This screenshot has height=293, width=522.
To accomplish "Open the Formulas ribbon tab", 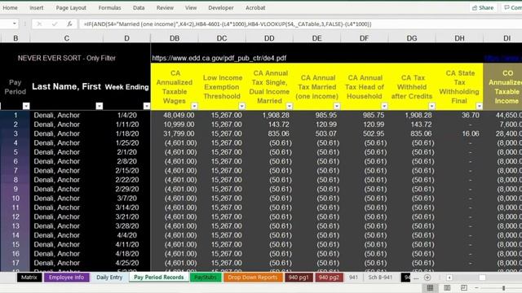I will pos(109,7).
